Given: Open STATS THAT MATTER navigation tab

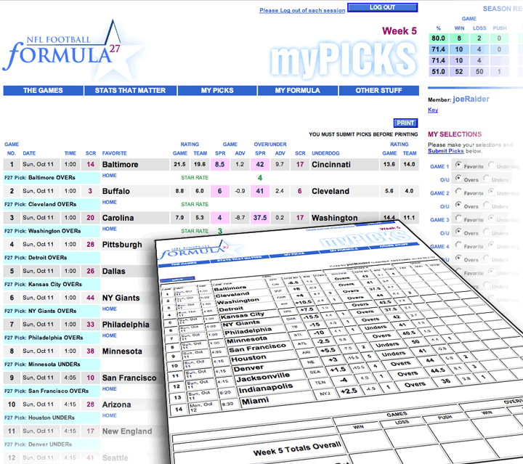Looking at the screenshot, I should pos(131,90).
